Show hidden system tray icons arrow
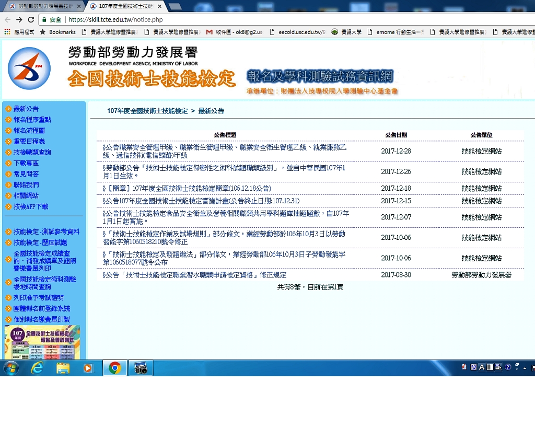The image size is (535, 428). point(524,367)
